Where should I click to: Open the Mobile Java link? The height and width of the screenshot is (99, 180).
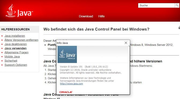click(12, 57)
